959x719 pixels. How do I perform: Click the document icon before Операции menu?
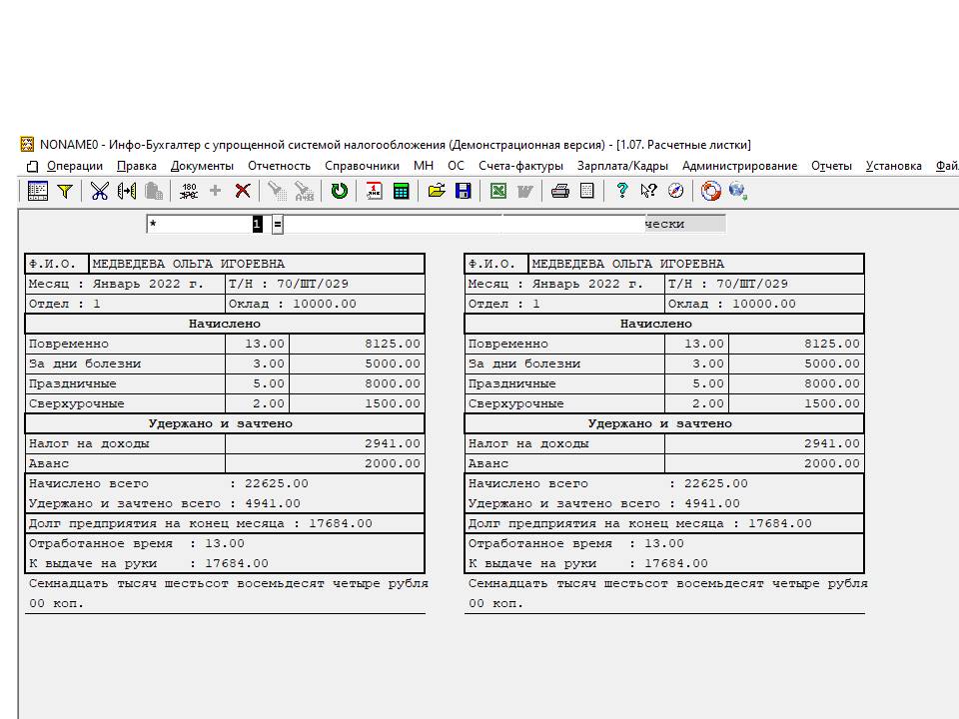pos(32,167)
